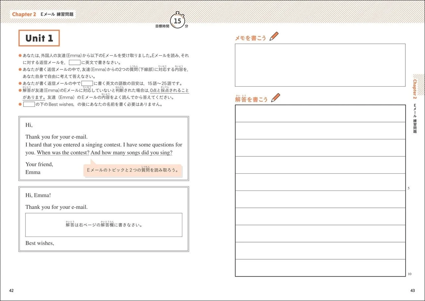Expand Emma's email message box
This screenshot has height=301, width=425.
103,147
